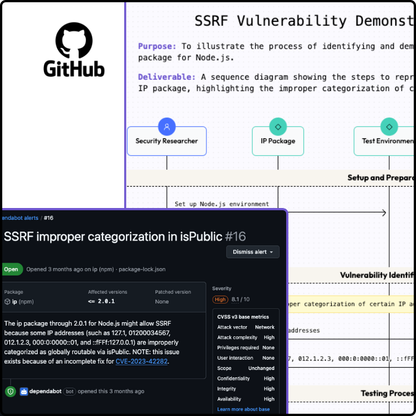Click the 'Integrity' metric row
This screenshot has width=416, height=416.
click(x=246, y=388)
